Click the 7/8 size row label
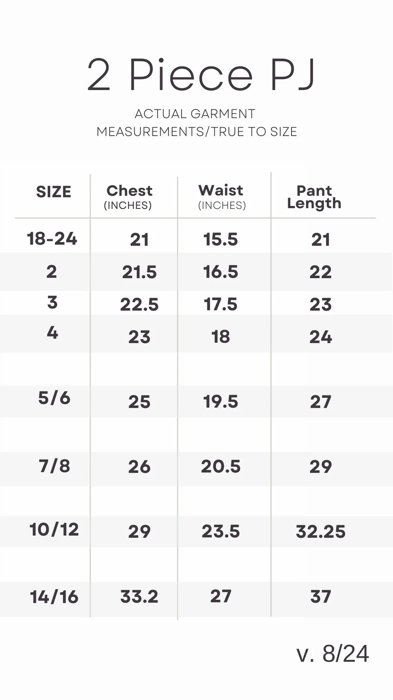393x700 pixels. click(x=55, y=466)
